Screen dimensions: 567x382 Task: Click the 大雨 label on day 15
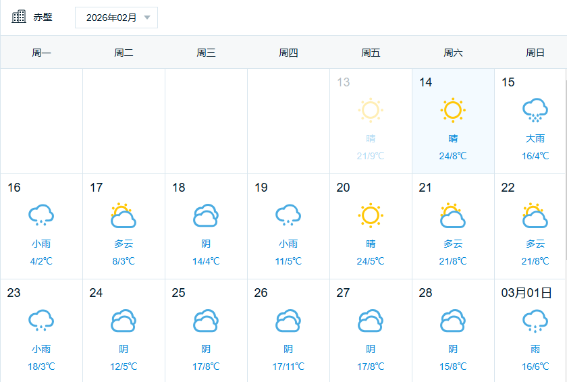(x=535, y=138)
